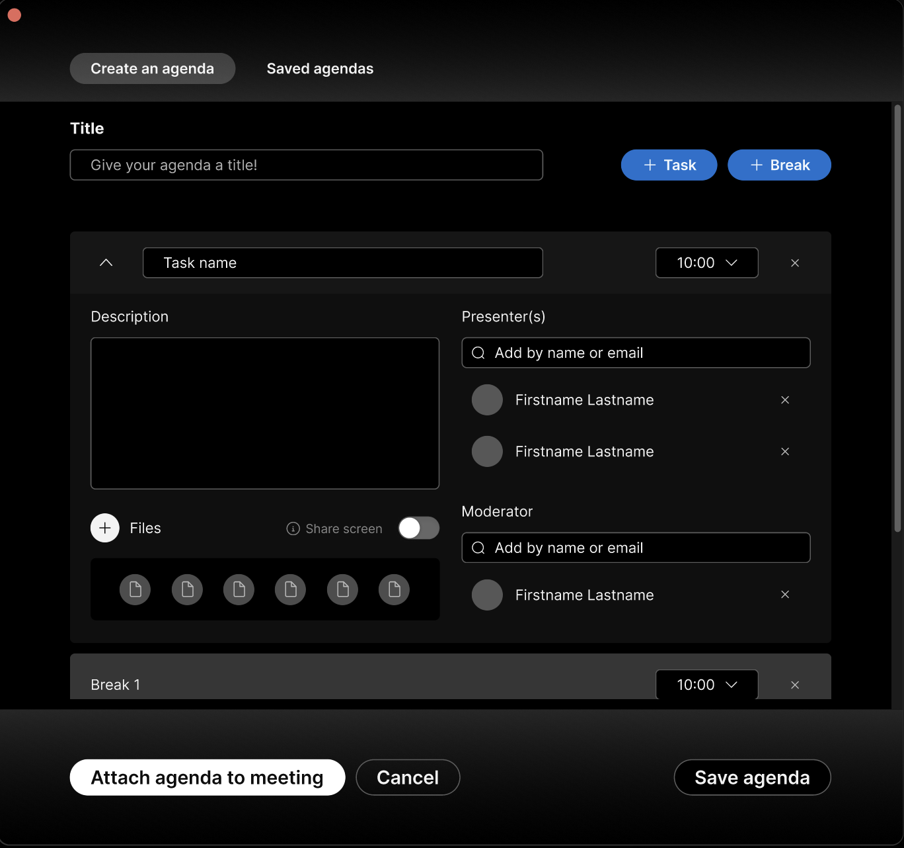Open the task duration 10:00 dropdown
This screenshot has width=904, height=848.
pos(706,263)
